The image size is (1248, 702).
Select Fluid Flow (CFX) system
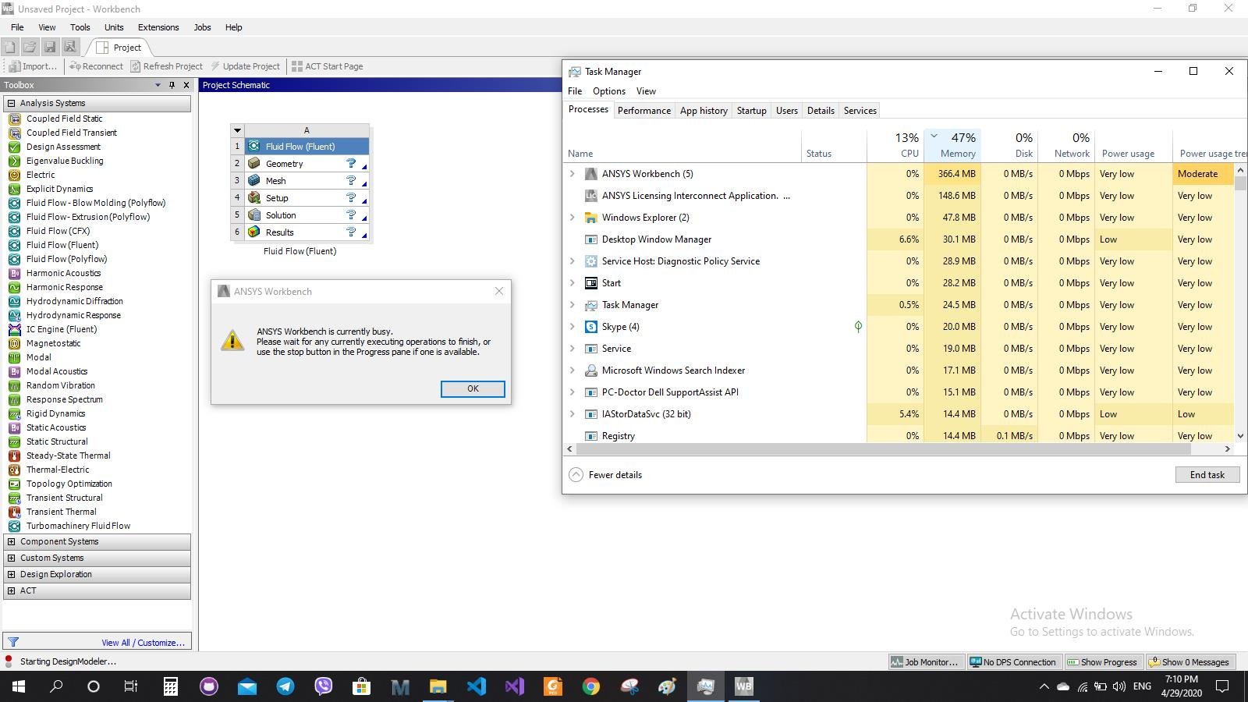pos(58,231)
